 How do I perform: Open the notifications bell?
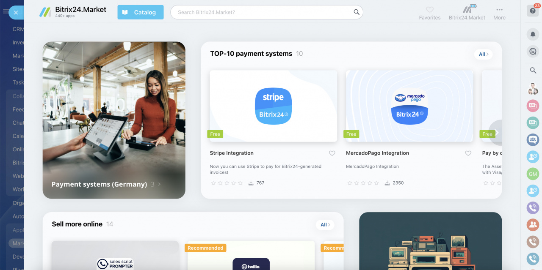pyautogui.click(x=533, y=35)
